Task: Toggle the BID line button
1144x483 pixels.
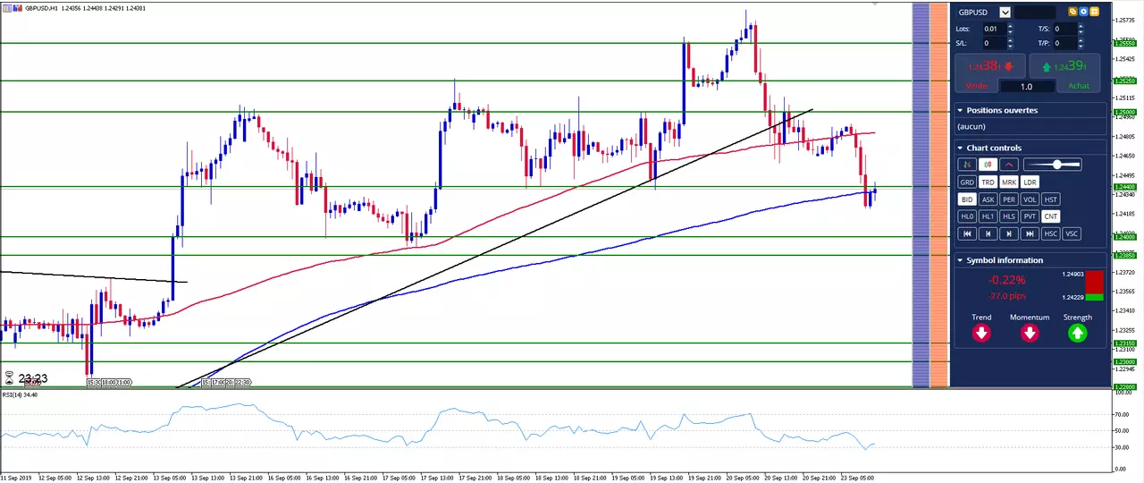Action: click(x=967, y=199)
